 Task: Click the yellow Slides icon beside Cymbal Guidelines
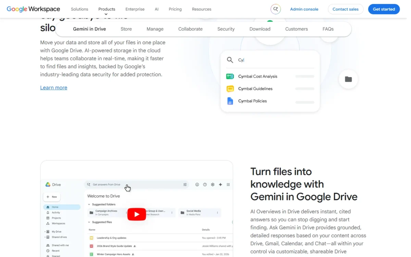[230, 89]
